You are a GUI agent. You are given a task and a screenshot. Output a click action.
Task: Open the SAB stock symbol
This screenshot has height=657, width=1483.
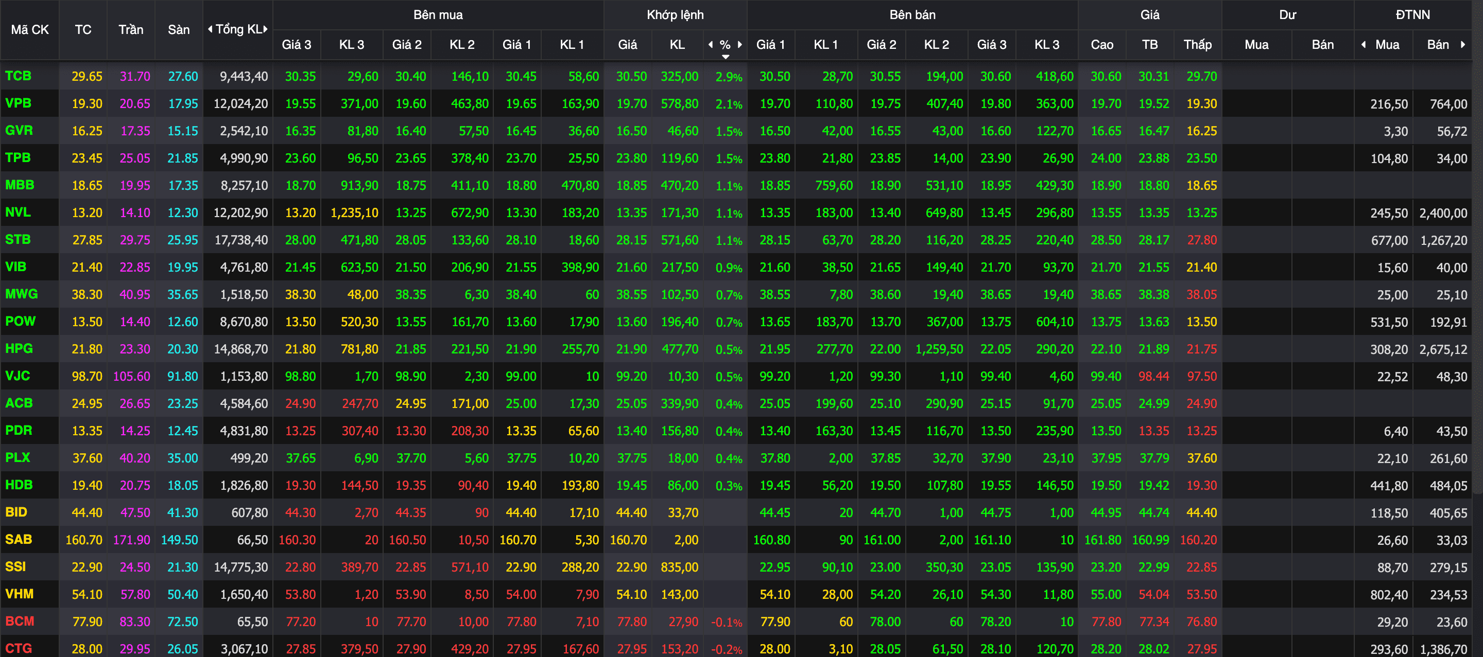pyautogui.click(x=19, y=540)
